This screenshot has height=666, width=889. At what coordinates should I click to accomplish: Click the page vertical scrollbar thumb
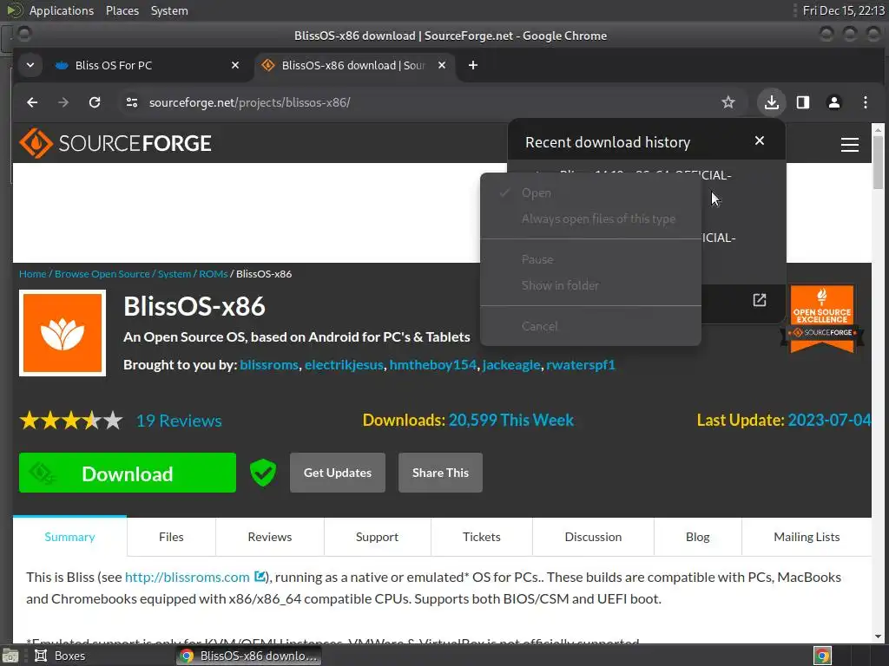coord(878,162)
